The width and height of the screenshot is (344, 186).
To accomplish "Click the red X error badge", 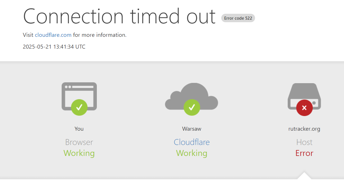I will coord(304,108).
